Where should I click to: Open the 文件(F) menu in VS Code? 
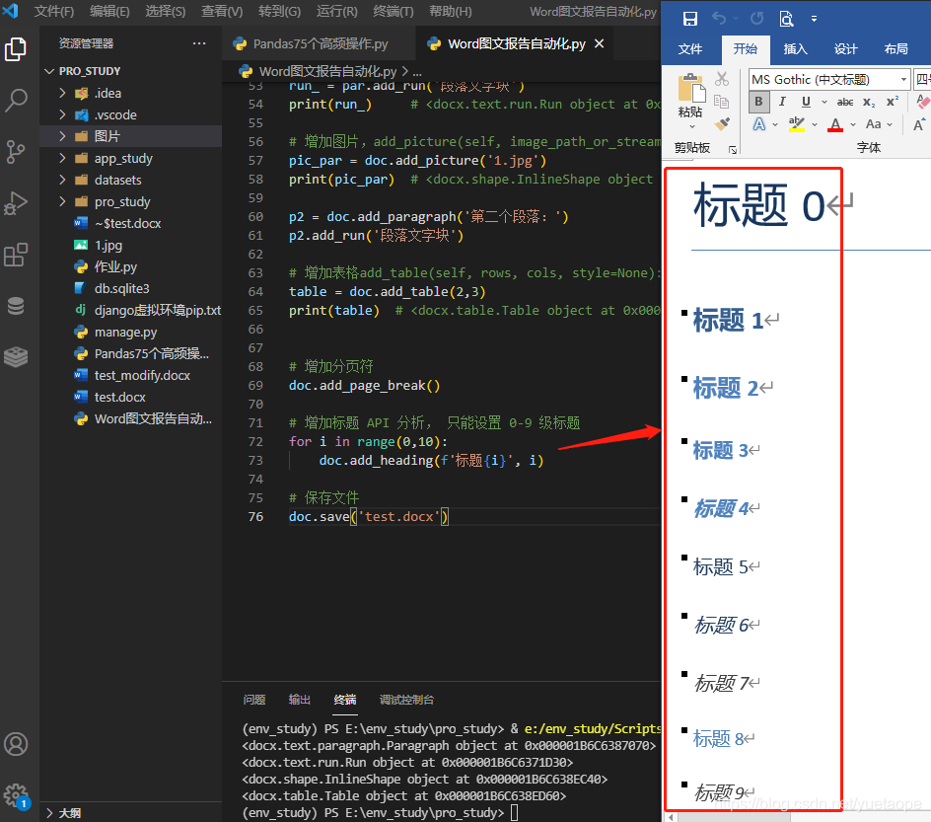pyautogui.click(x=54, y=11)
